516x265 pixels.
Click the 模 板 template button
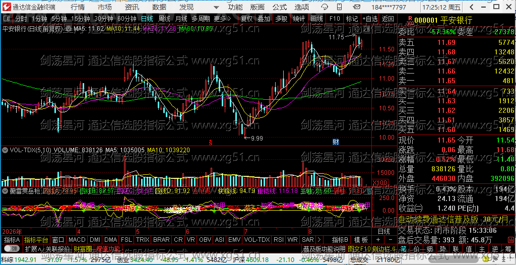coord(361,239)
